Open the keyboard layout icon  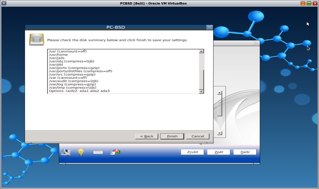pos(98,152)
